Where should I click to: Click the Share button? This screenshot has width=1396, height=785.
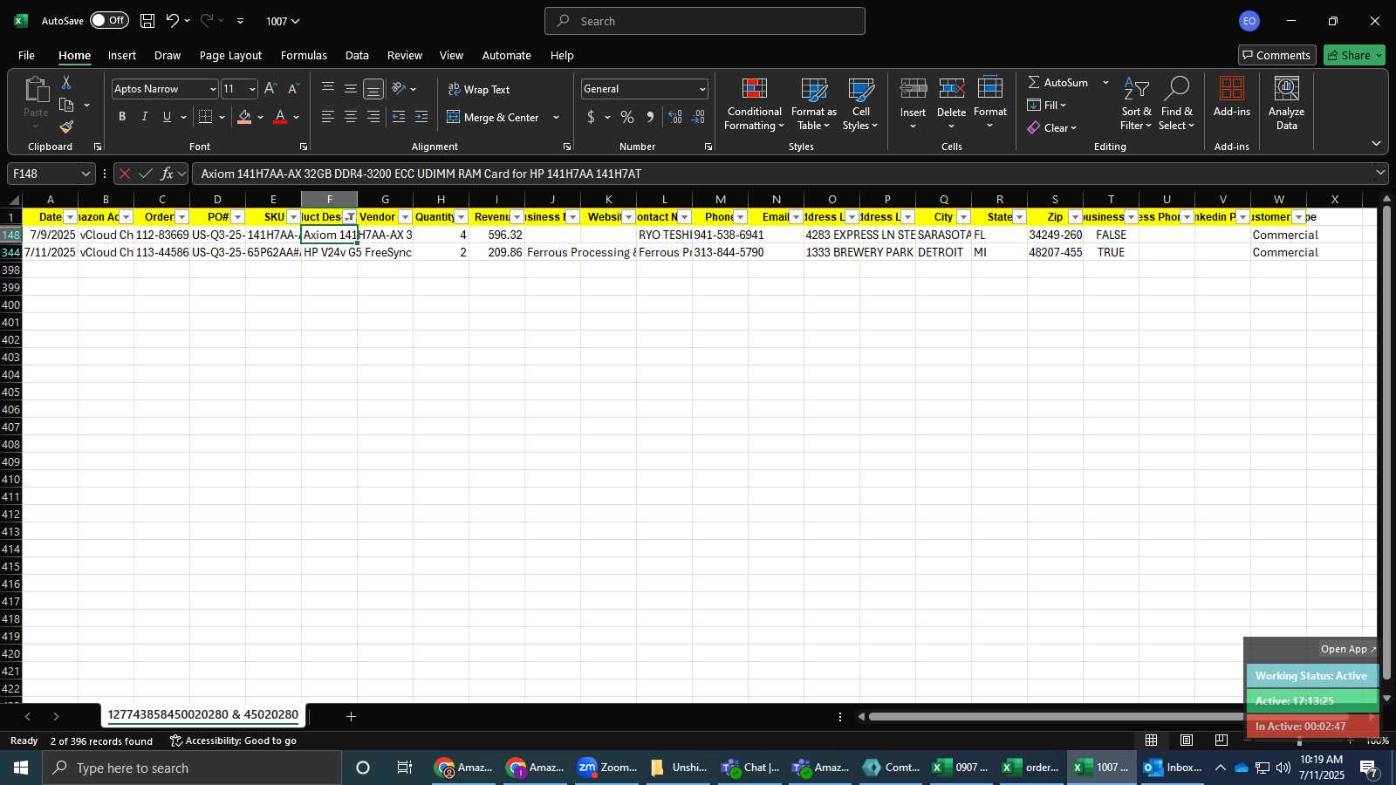1354,55
